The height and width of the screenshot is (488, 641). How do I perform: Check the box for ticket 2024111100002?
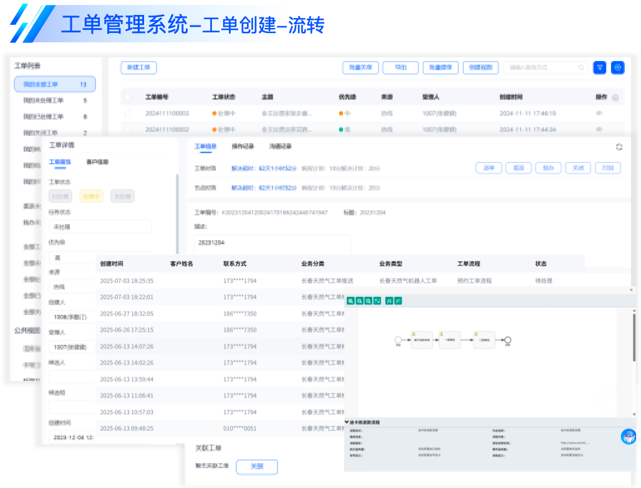(x=128, y=129)
